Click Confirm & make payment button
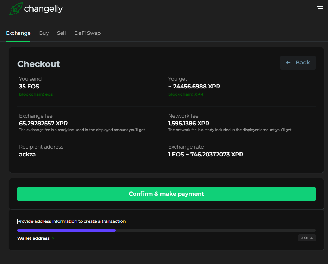This screenshot has height=264, width=328. 166,194
